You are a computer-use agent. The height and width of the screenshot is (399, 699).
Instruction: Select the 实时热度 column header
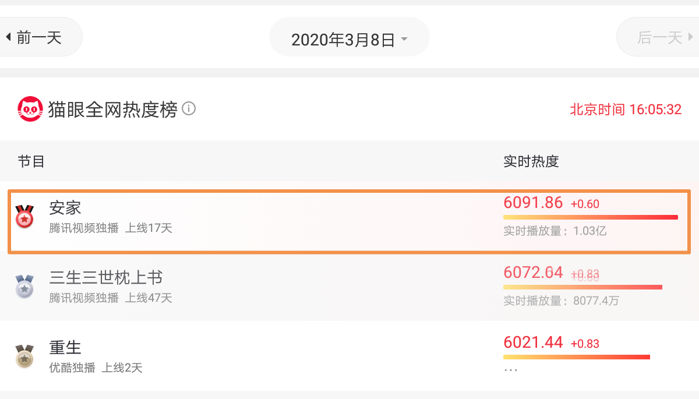532,161
